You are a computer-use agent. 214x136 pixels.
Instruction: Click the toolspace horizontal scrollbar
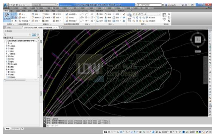tap(15, 80)
